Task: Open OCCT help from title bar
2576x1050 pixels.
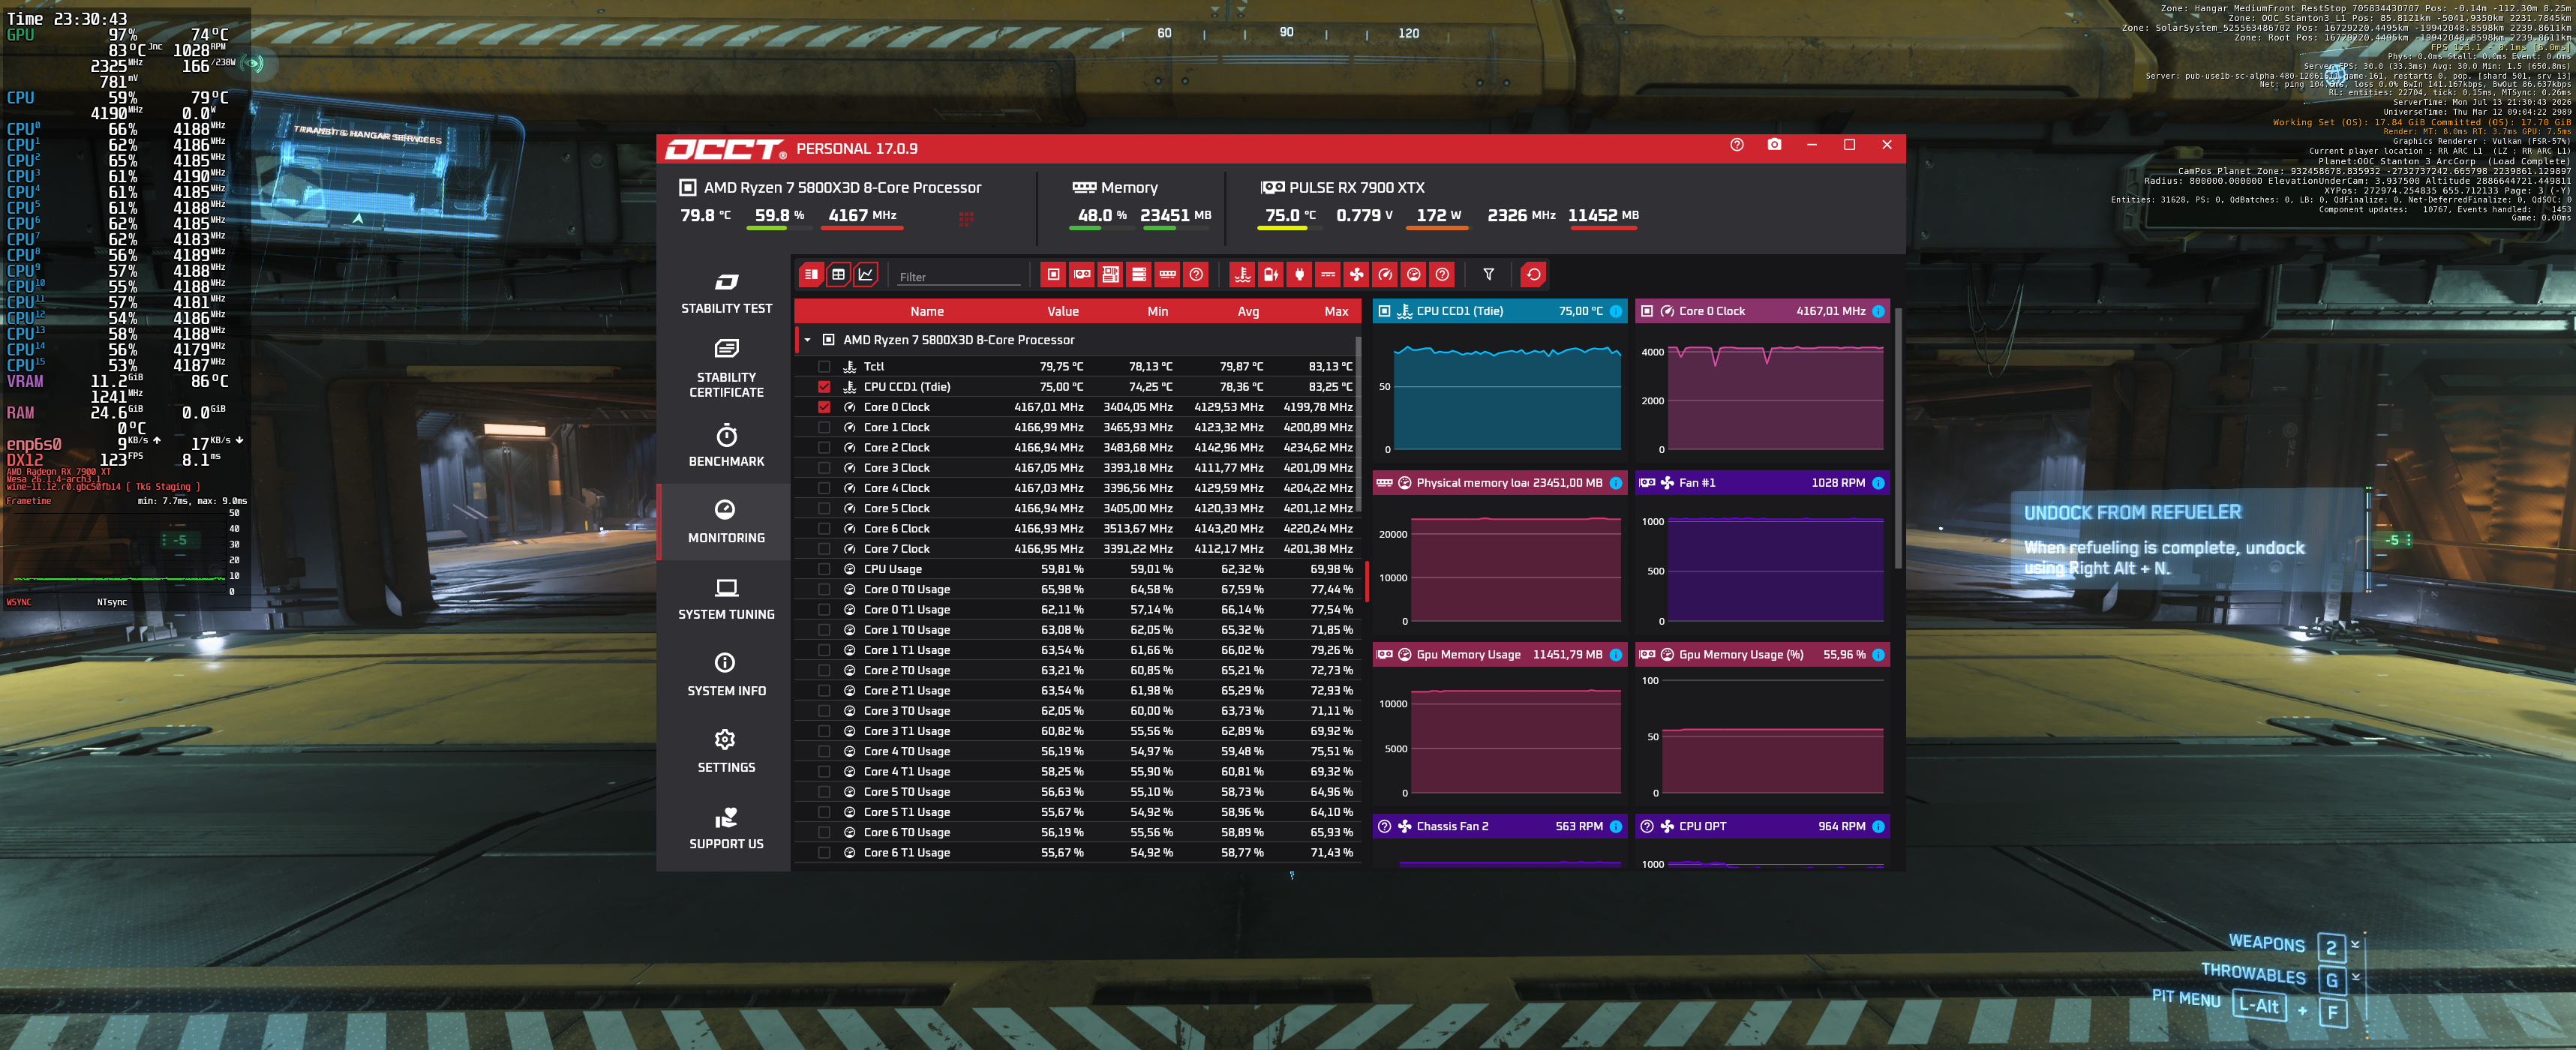Action: 1736,145
